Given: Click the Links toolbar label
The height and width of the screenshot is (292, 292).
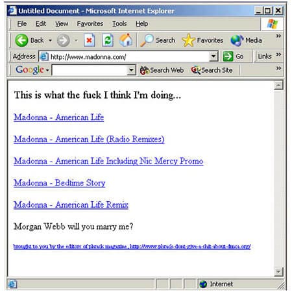Looking at the screenshot, I should (x=265, y=56).
